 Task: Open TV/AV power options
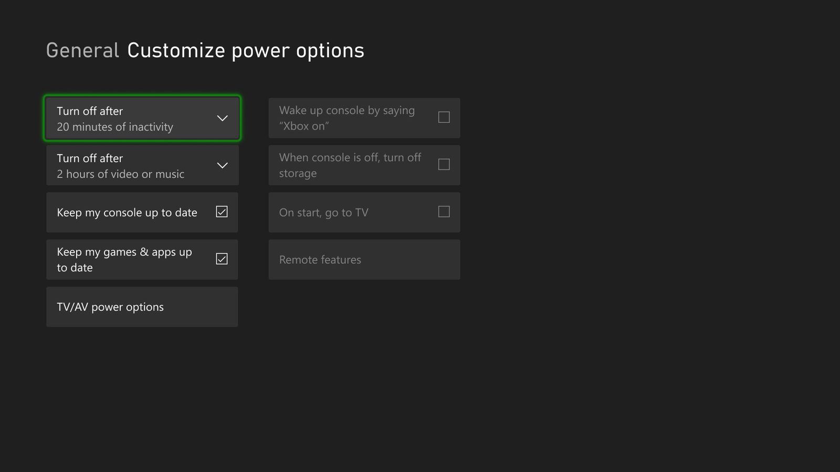coord(142,307)
